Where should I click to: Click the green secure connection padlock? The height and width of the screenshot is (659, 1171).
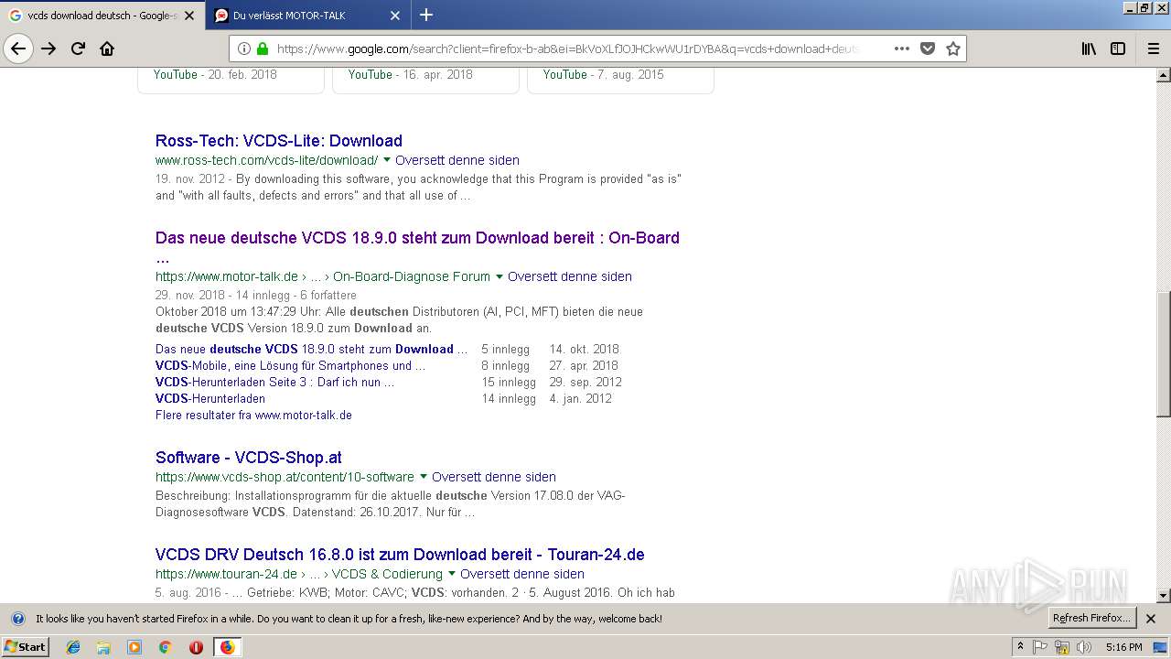[263, 49]
